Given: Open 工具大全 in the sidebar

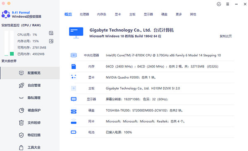Looking at the screenshot, I should click(30, 148).
